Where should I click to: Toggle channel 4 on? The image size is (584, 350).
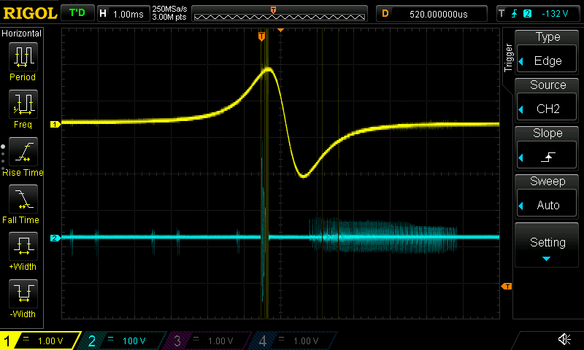coord(295,341)
